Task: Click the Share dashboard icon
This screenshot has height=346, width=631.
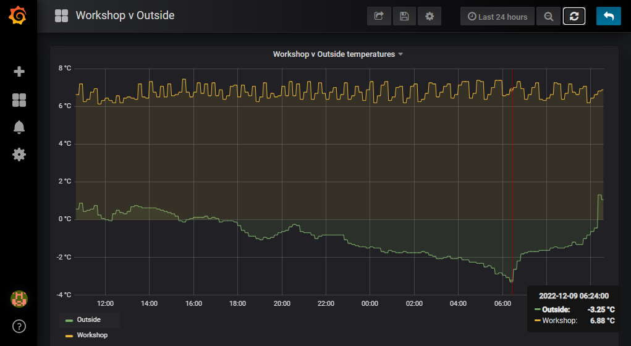Action: click(x=379, y=17)
